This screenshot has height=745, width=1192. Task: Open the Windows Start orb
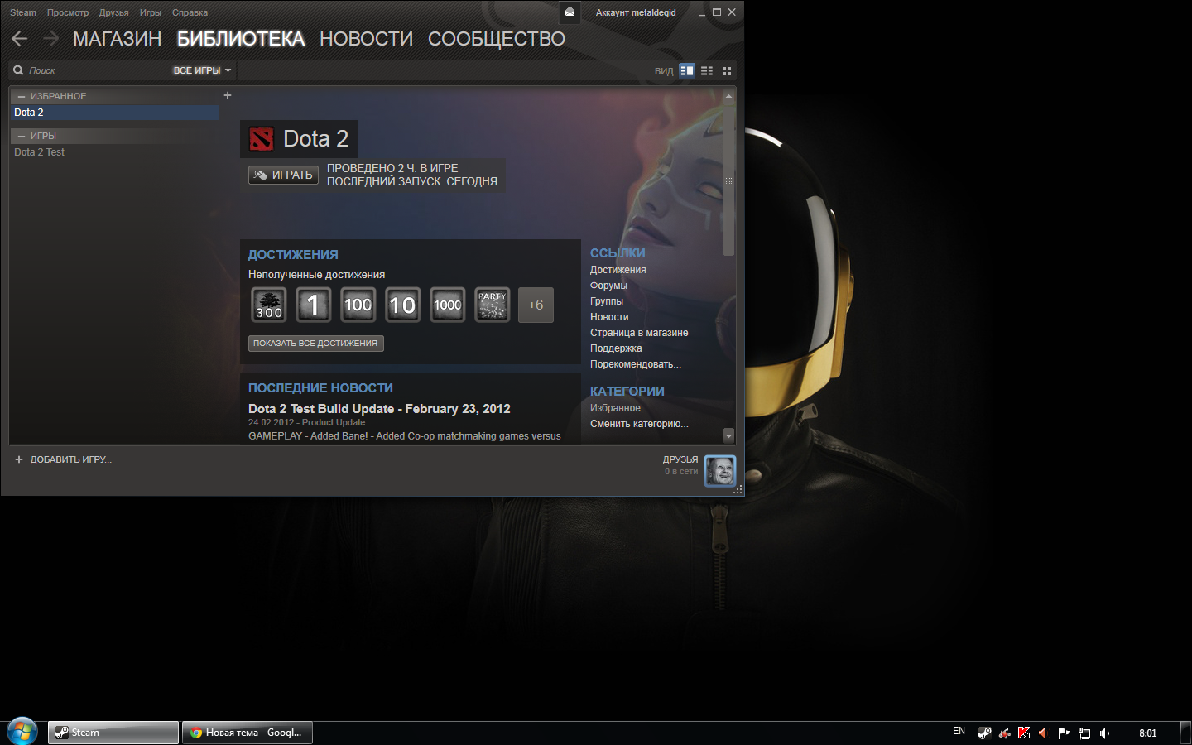click(22, 732)
